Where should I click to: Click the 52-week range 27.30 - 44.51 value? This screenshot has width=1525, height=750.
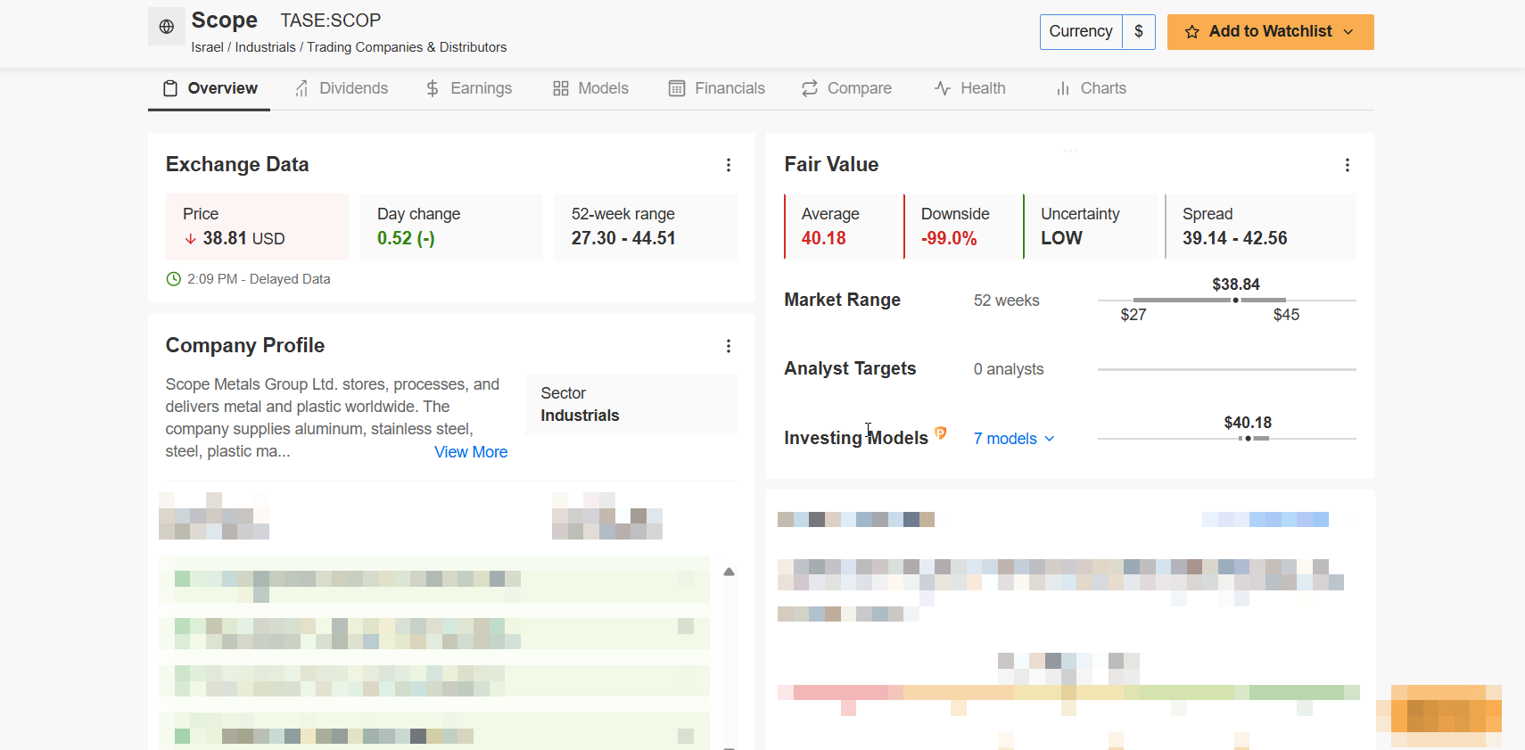pos(623,238)
